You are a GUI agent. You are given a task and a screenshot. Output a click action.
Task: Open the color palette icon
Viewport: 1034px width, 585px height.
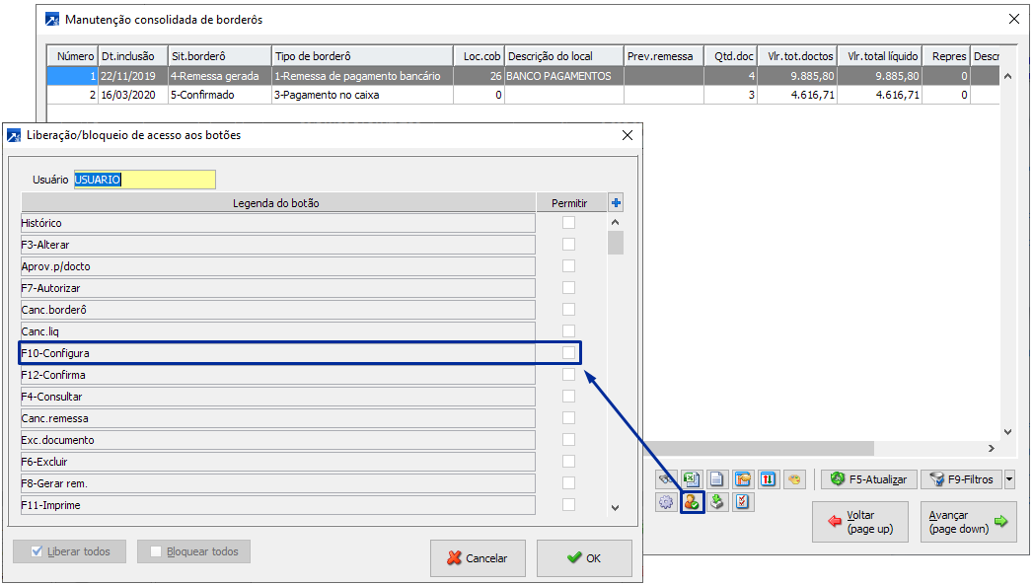tap(794, 479)
